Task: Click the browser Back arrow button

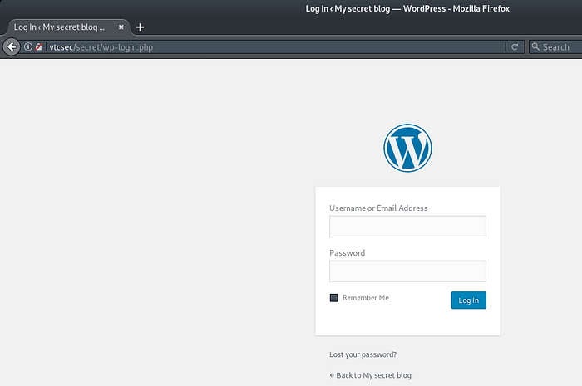Action: 12,47
